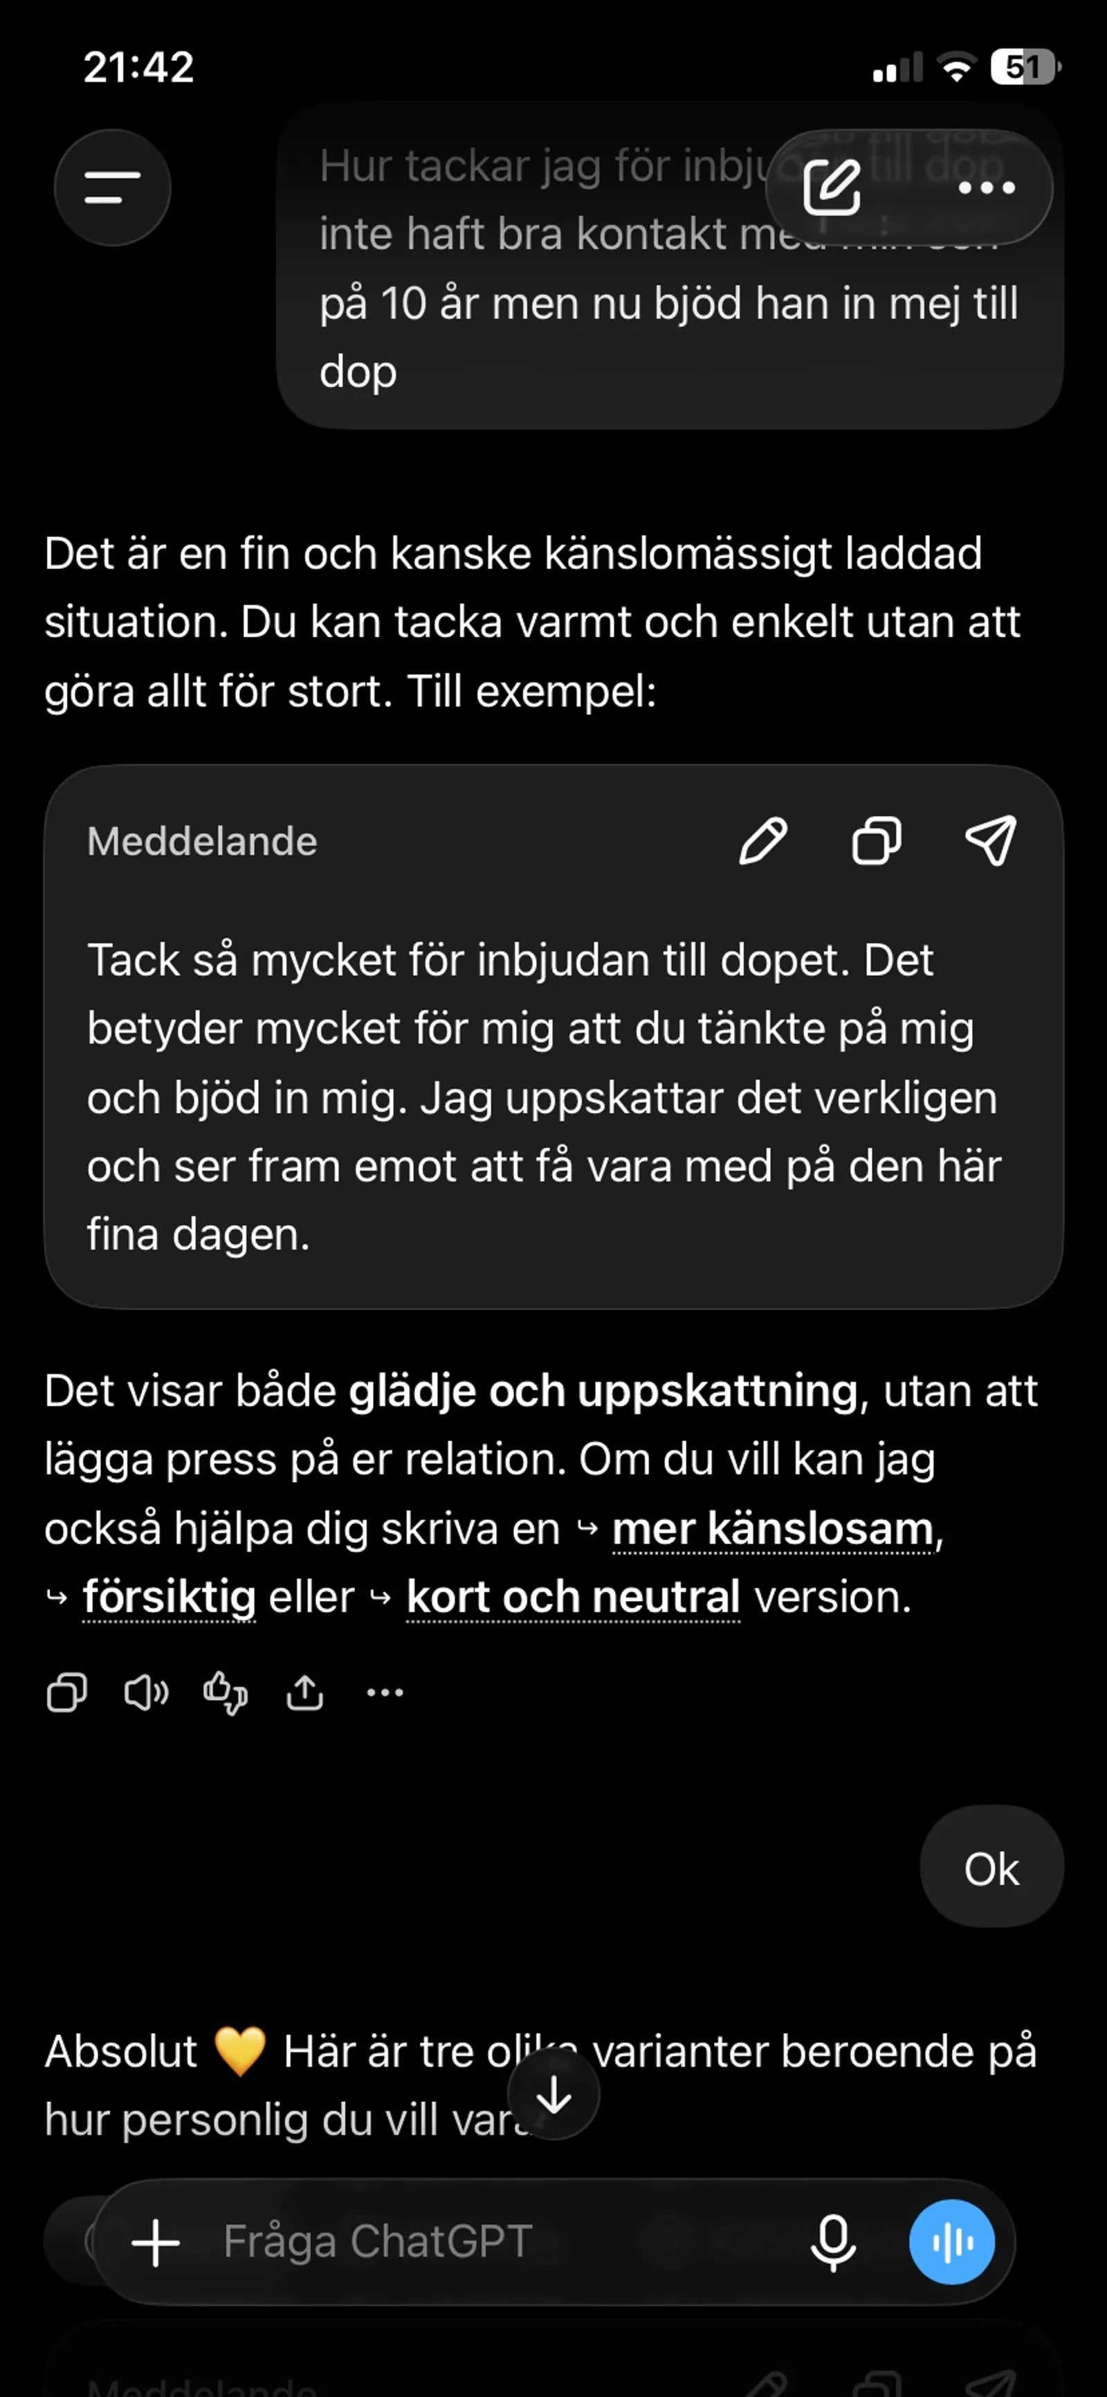Choose the 'kort och neutral' suggestion
This screenshot has width=1107, height=2397.
[573, 1597]
